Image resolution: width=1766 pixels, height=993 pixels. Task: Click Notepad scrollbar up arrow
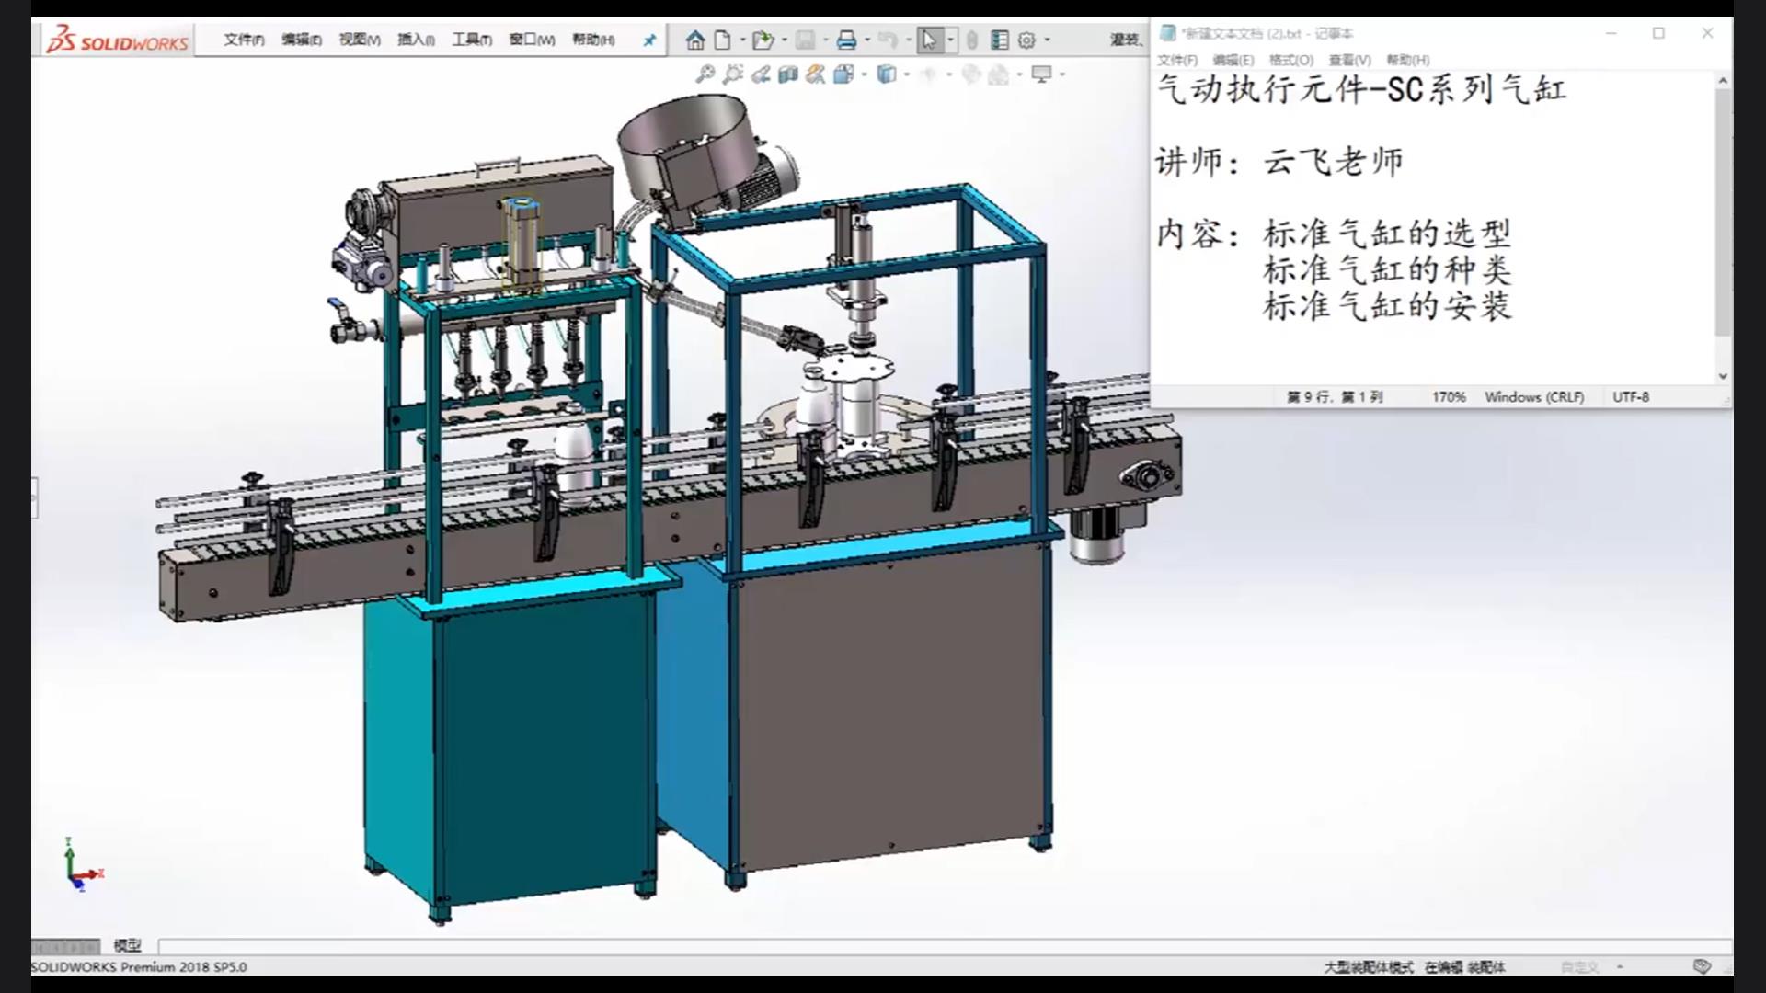coord(1724,81)
